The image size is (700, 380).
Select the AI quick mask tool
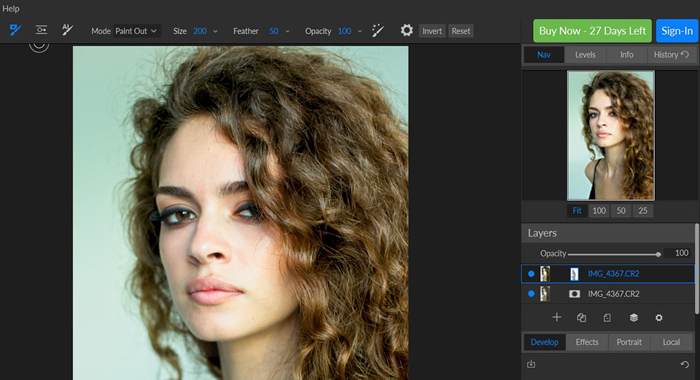click(x=67, y=30)
